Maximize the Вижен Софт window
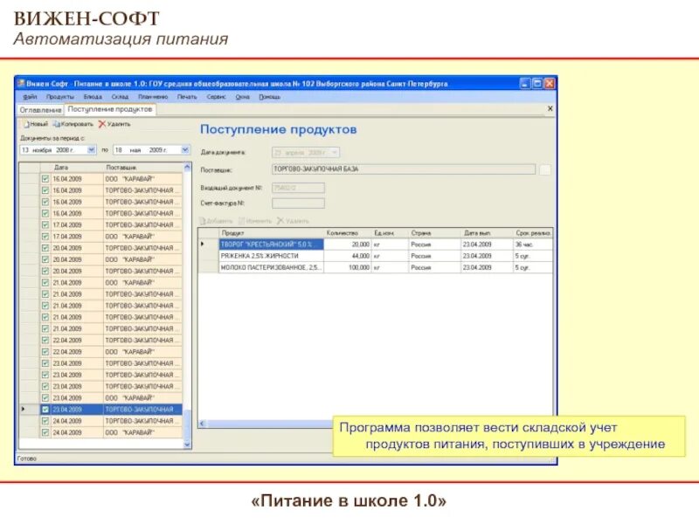Screen dimensions: 699x524 [537, 83]
